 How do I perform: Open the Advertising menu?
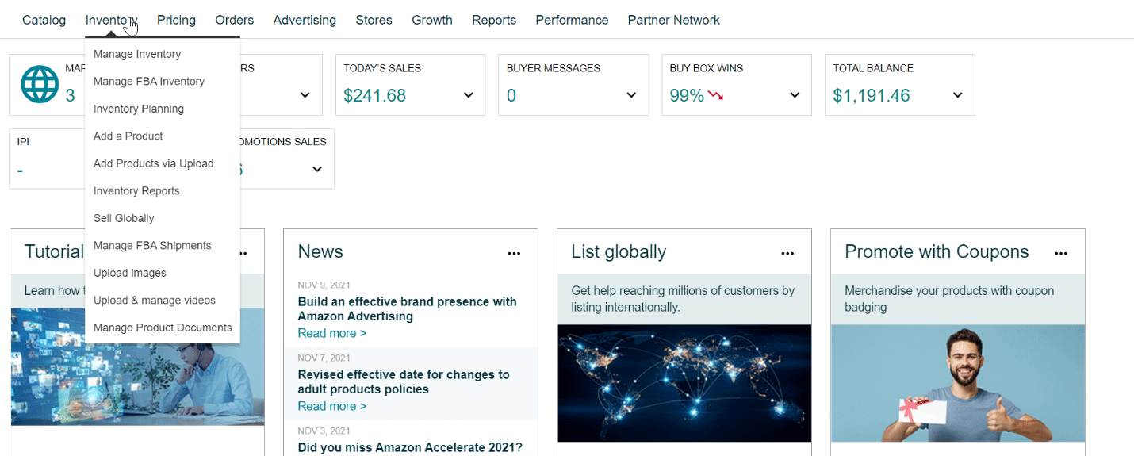(x=305, y=20)
